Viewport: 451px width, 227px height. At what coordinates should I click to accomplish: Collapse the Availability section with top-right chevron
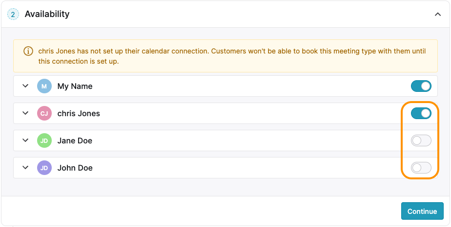click(x=438, y=14)
